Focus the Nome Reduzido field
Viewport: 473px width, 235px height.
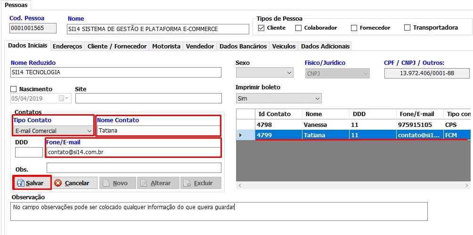116,72
